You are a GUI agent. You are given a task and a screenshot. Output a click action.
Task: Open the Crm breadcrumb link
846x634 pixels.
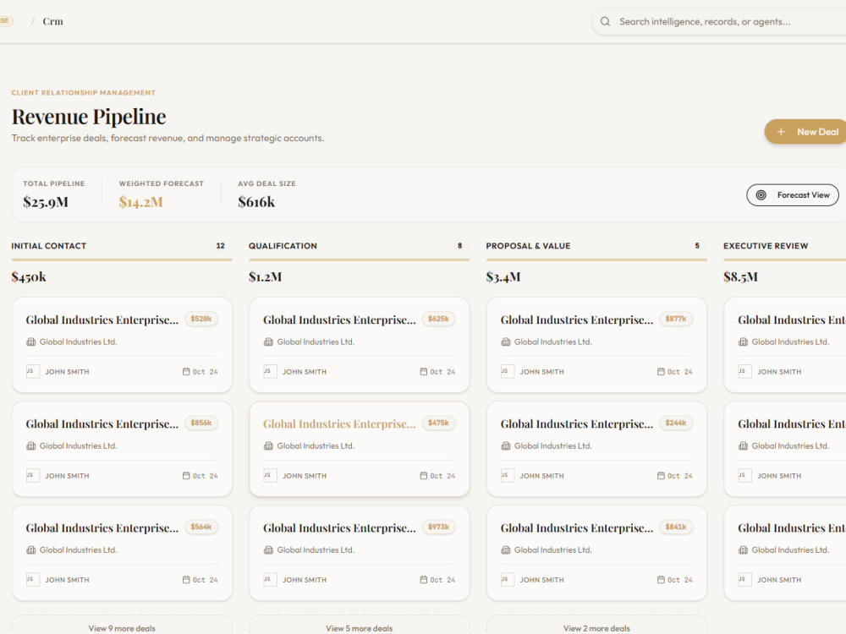52,22
